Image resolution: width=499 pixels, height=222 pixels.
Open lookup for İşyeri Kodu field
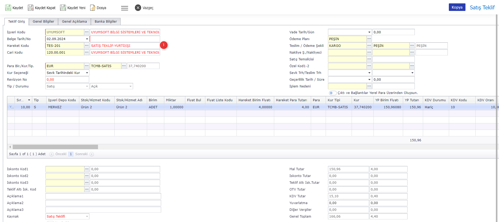pos(87,32)
